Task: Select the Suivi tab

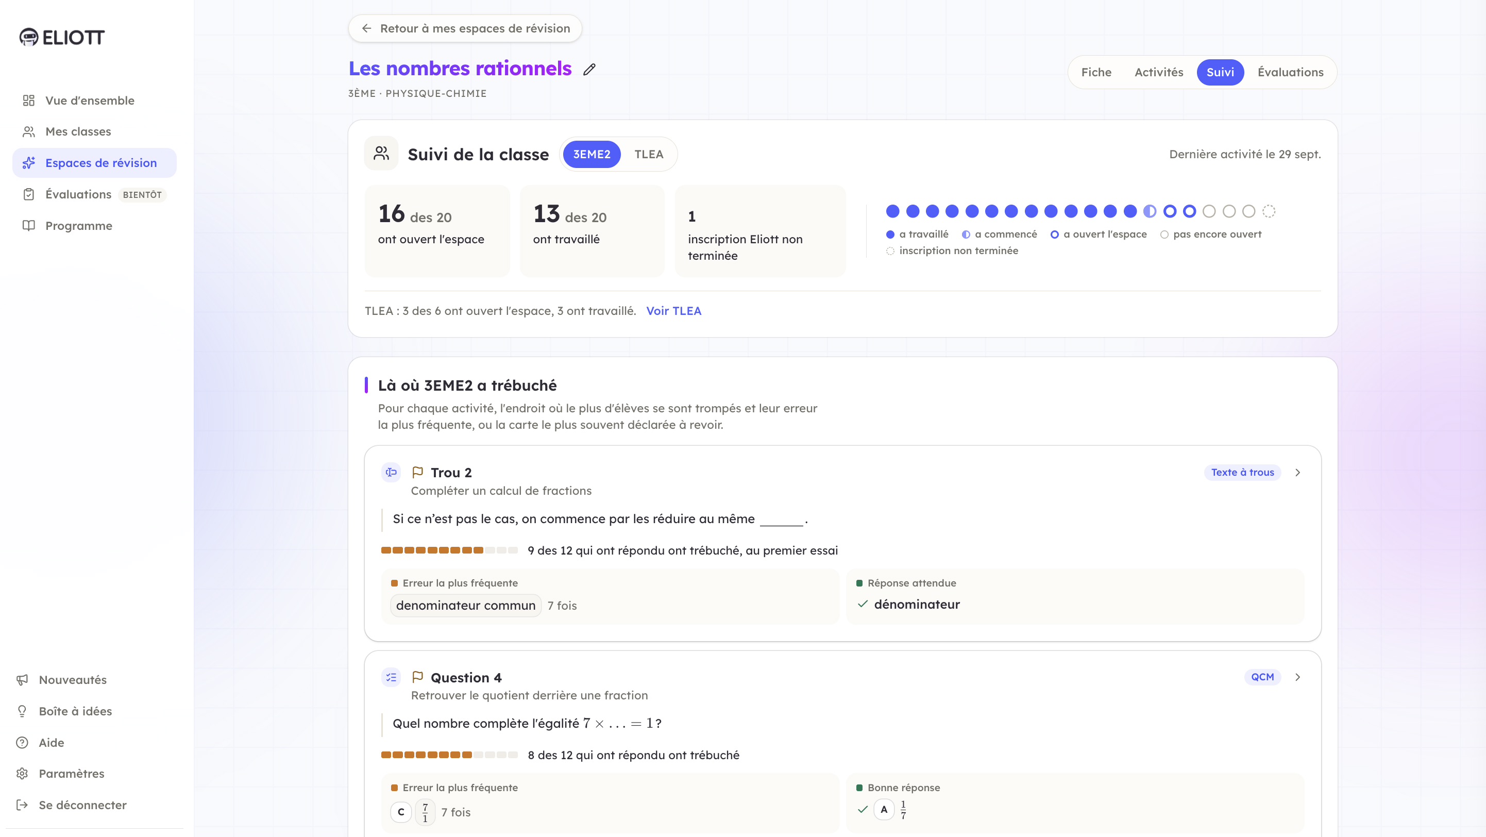Action: pos(1220,72)
